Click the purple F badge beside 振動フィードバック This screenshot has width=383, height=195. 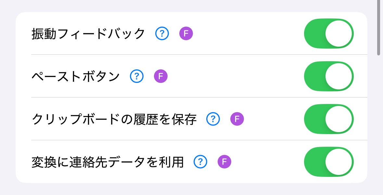[185, 33]
